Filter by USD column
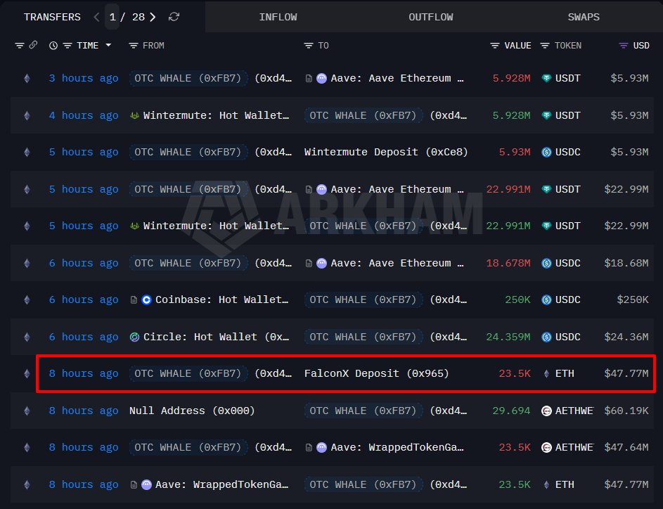This screenshot has height=509, width=663. coord(623,45)
